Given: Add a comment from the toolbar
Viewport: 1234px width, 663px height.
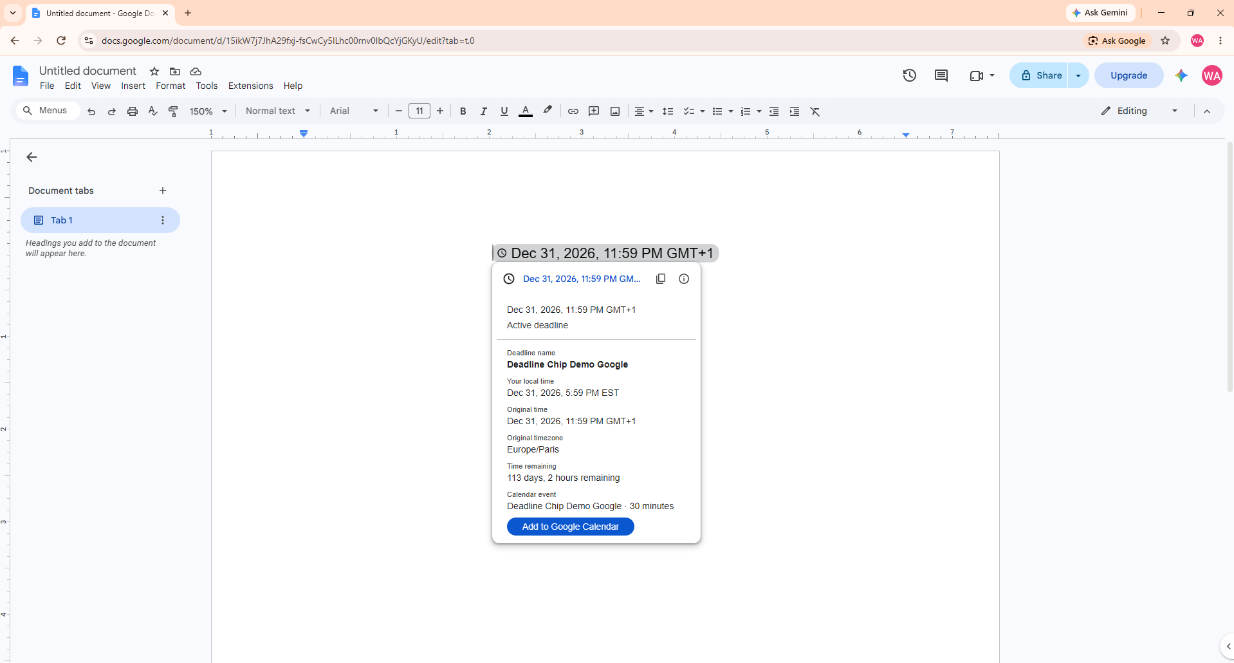Looking at the screenshot, I should click(594, 111).
